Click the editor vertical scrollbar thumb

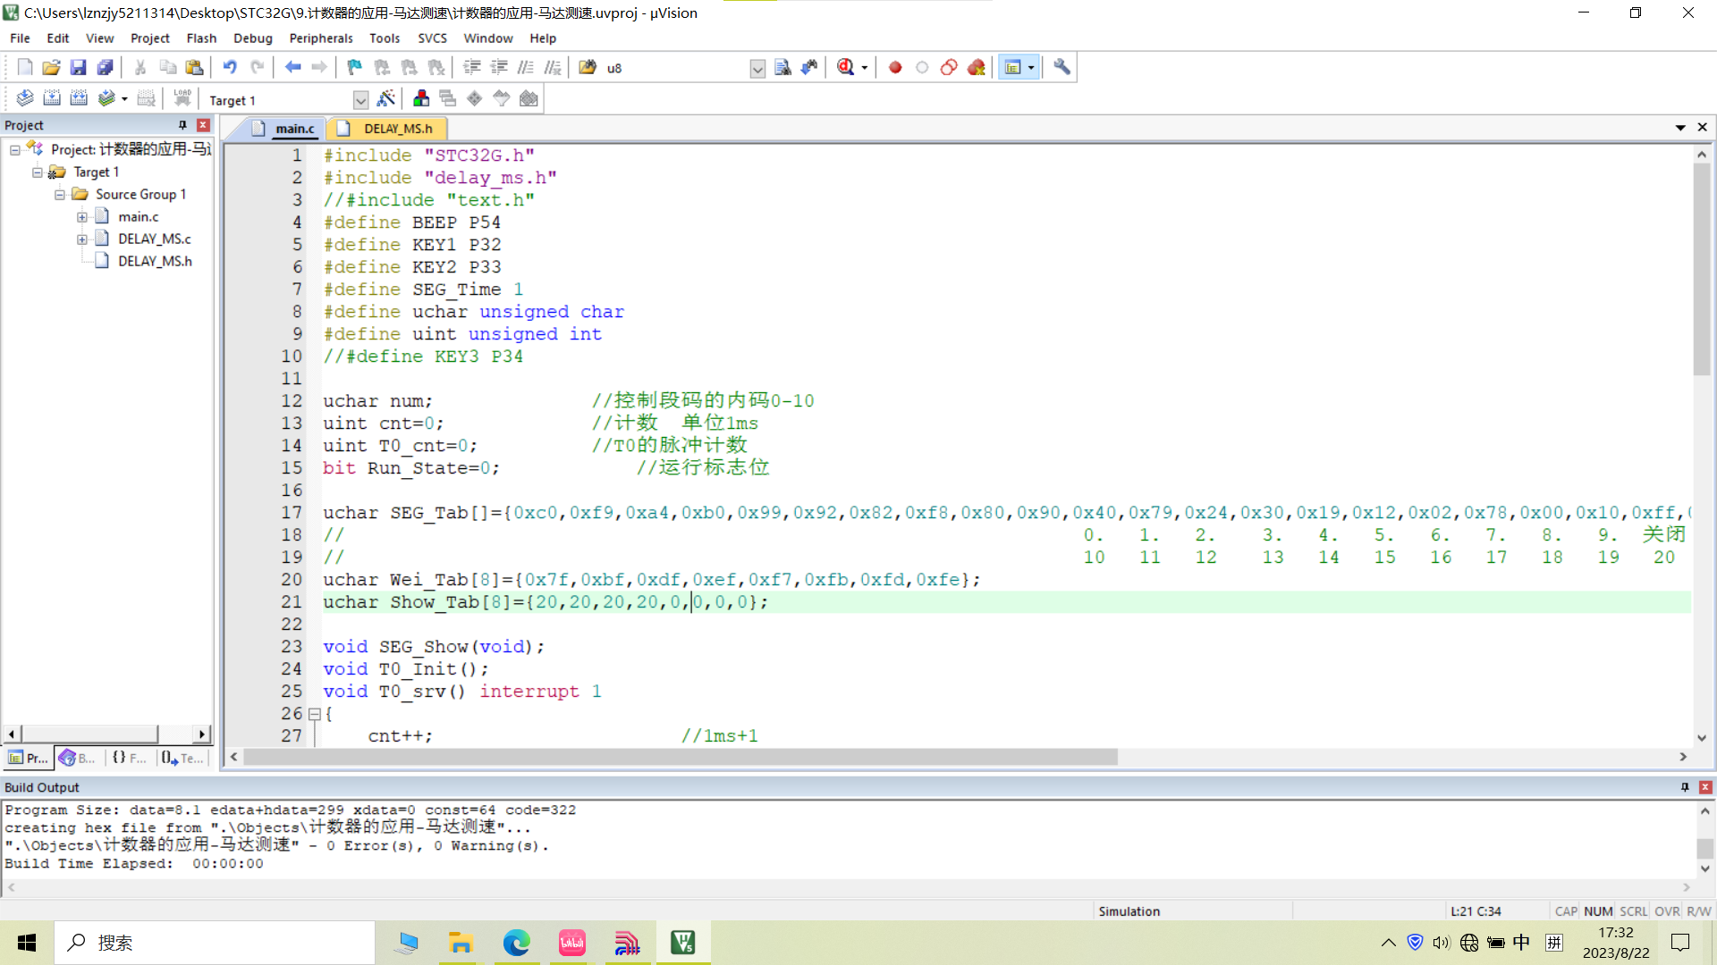1702,269
